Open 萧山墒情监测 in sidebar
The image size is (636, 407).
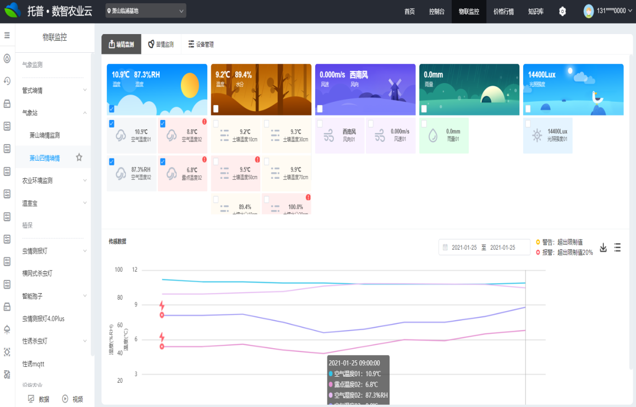pyautogui.click(x=45, y=135)
